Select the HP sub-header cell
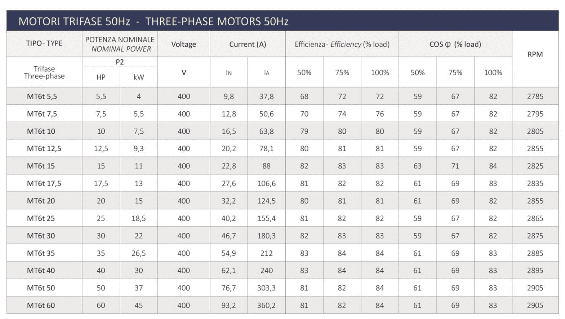565x319 pixels. click(101, 77)
